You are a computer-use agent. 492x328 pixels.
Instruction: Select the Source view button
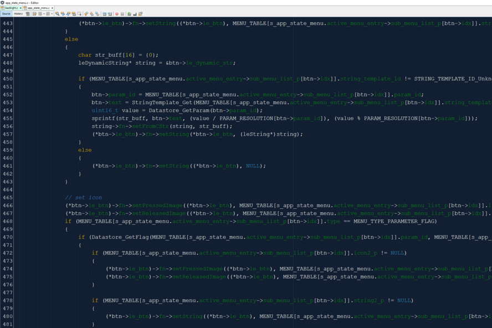pyautogui.click(x=6, y=14)
